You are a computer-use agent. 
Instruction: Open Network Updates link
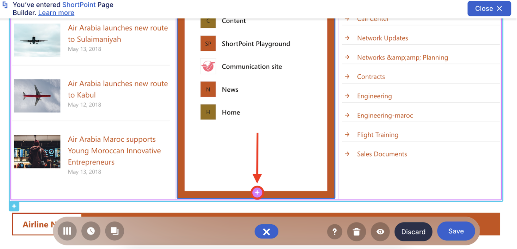tap(383, 38)
